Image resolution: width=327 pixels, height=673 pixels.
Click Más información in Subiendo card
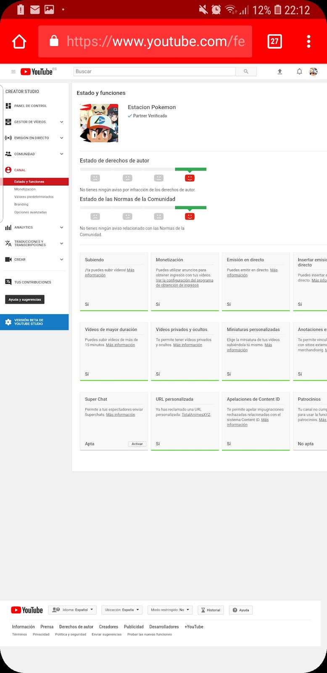click(x=110, y=273)
